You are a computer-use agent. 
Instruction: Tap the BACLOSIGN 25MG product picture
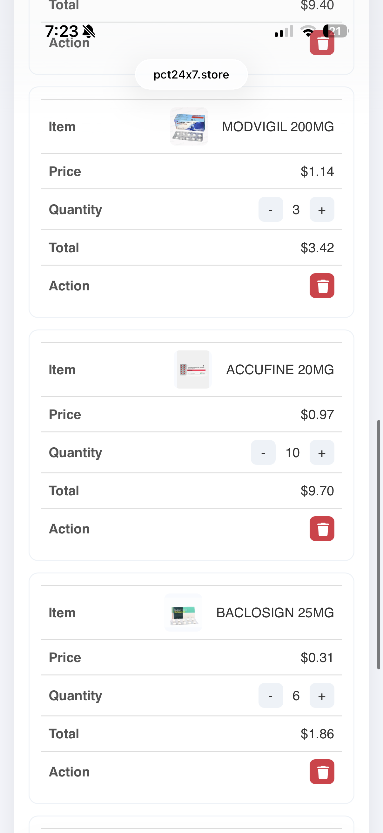point(183,613)
